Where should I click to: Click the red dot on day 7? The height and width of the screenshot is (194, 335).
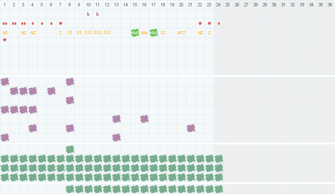[60, 23]
